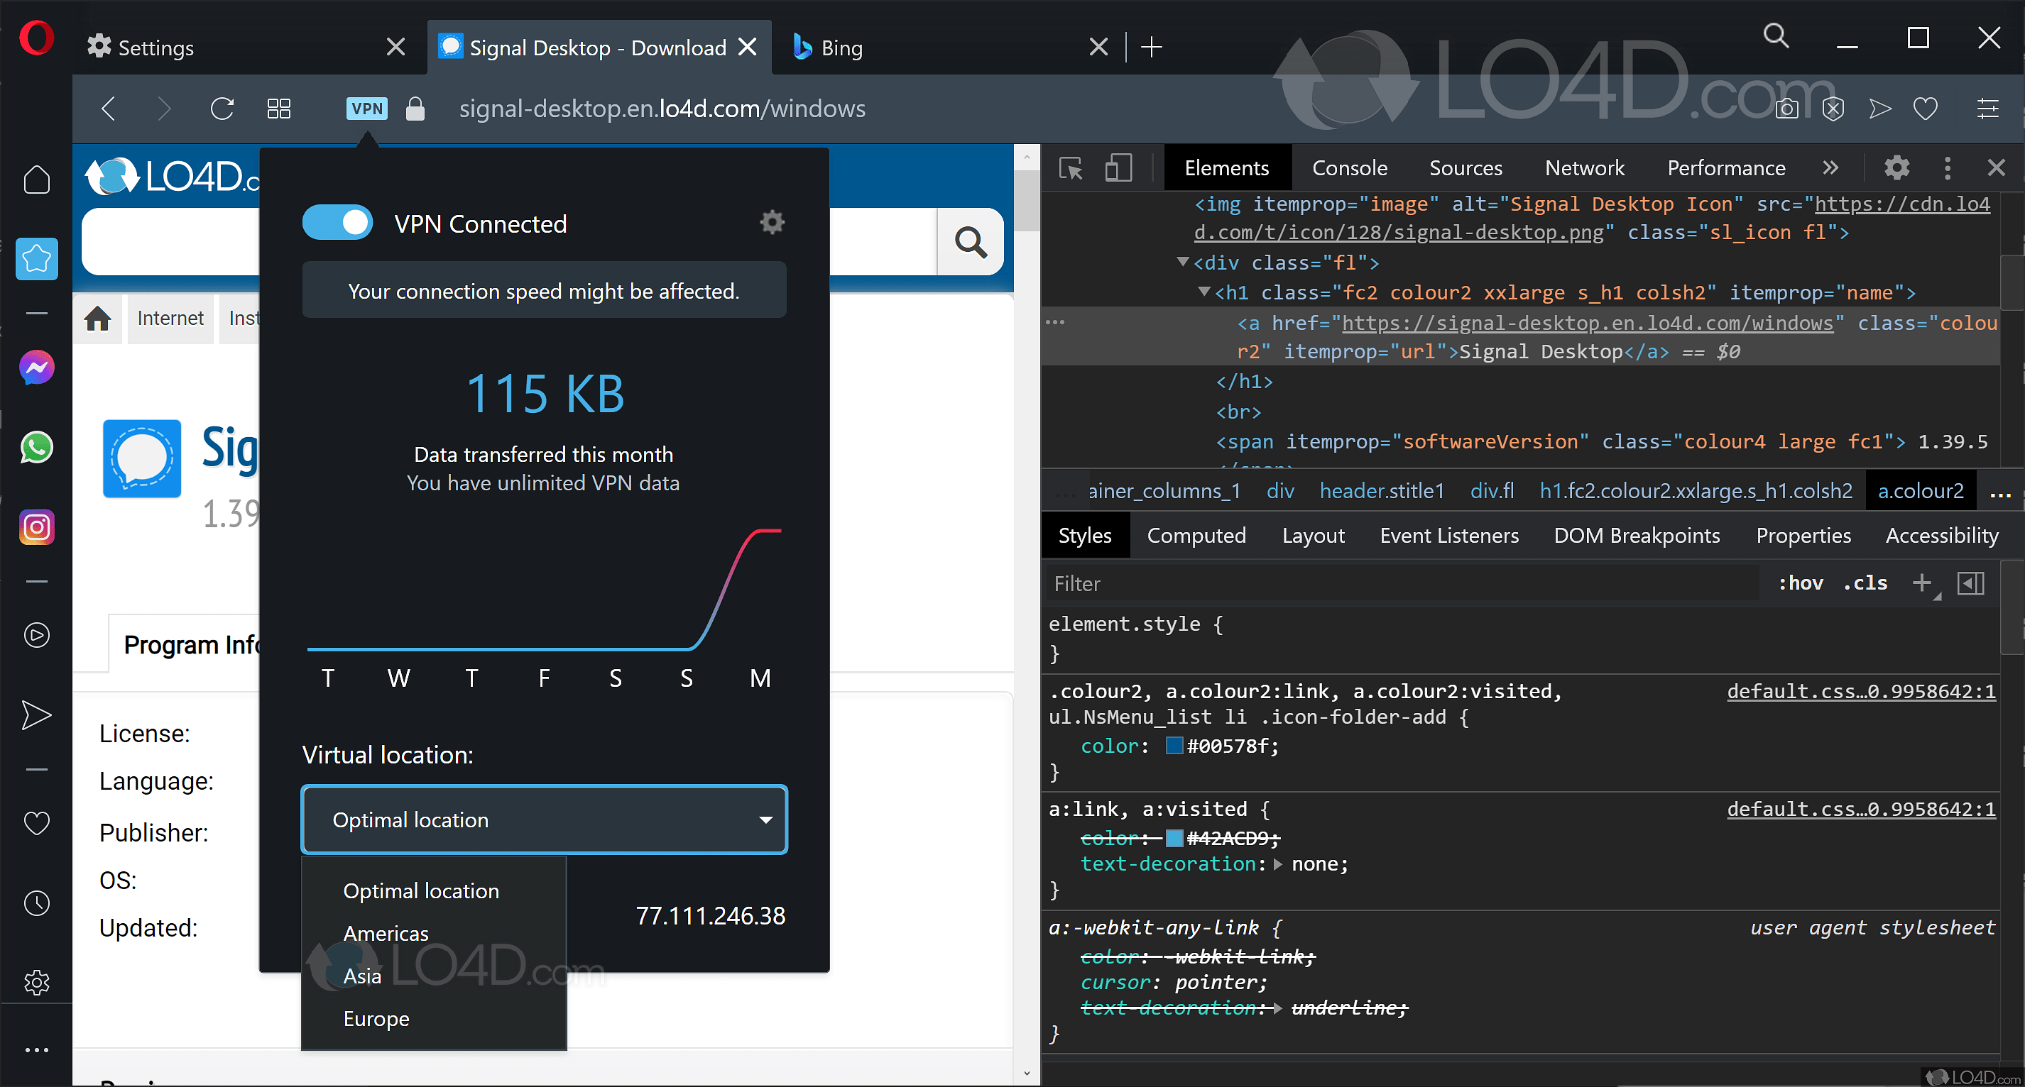Image resolution: width=2025 pixels, height=1087 pixels.
Task: Open Messenger from Opera sidebar
Action: [x=36, y=368]
